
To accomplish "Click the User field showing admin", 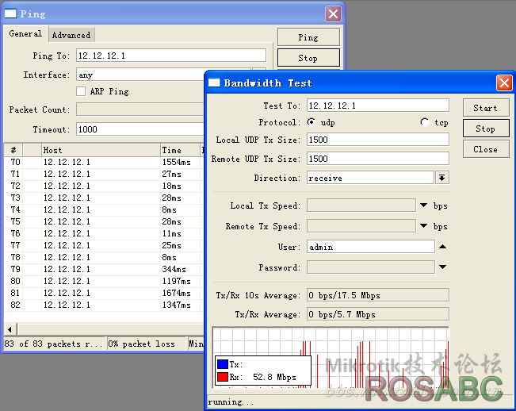I will (370, 246).
